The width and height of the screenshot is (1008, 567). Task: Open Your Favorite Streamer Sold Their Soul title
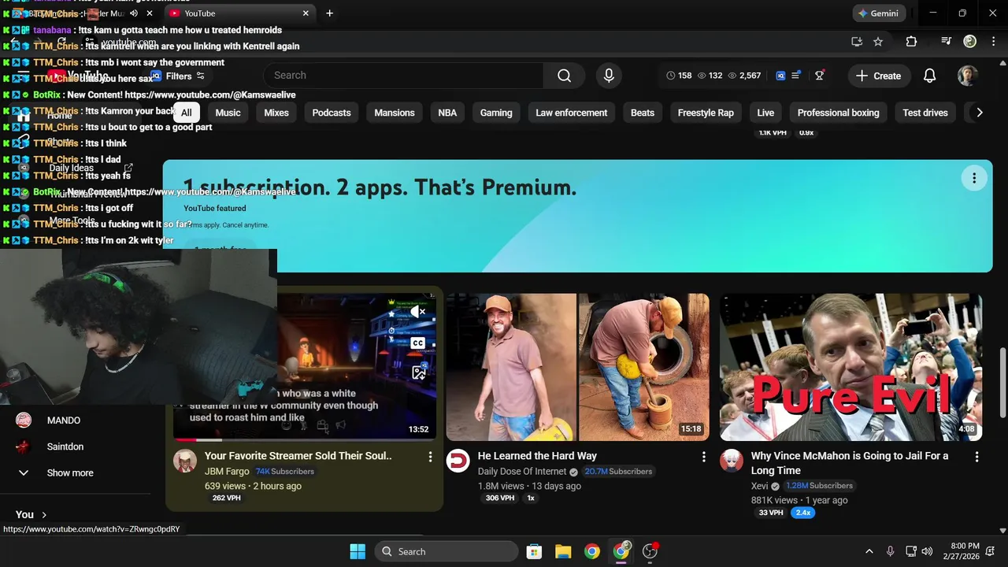298,456
